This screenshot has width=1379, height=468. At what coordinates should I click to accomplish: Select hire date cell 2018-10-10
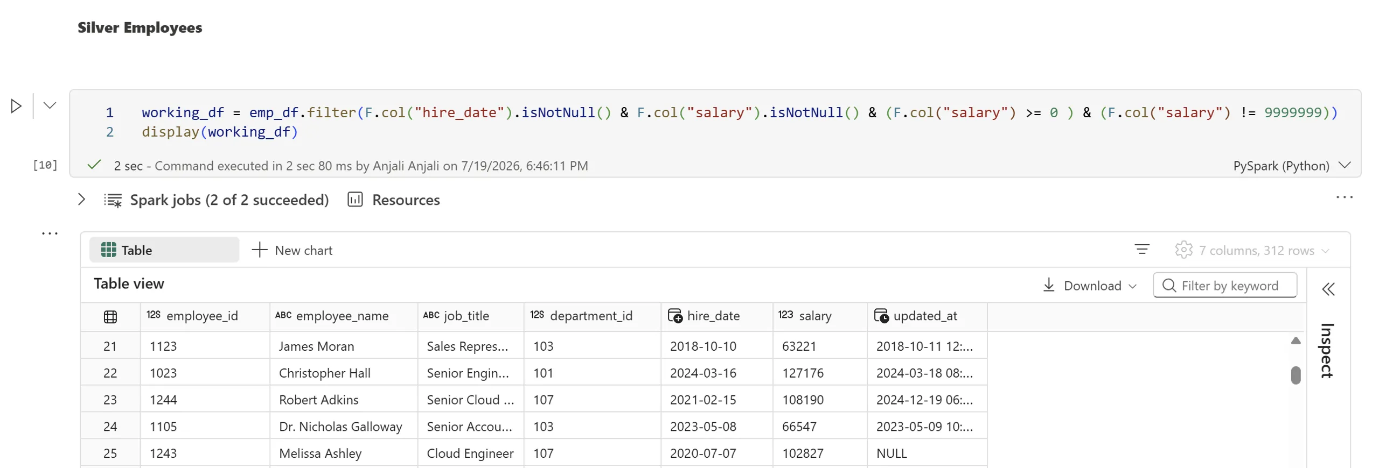717,346
